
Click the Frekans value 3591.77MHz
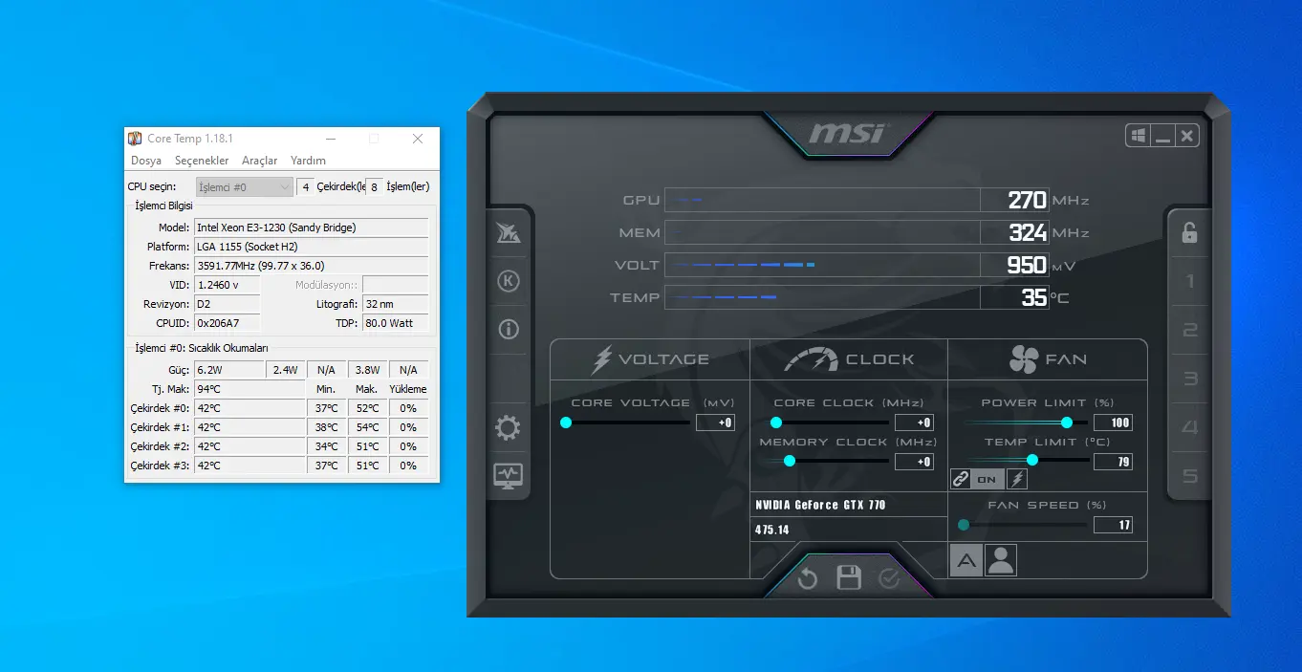coord(311,266)
